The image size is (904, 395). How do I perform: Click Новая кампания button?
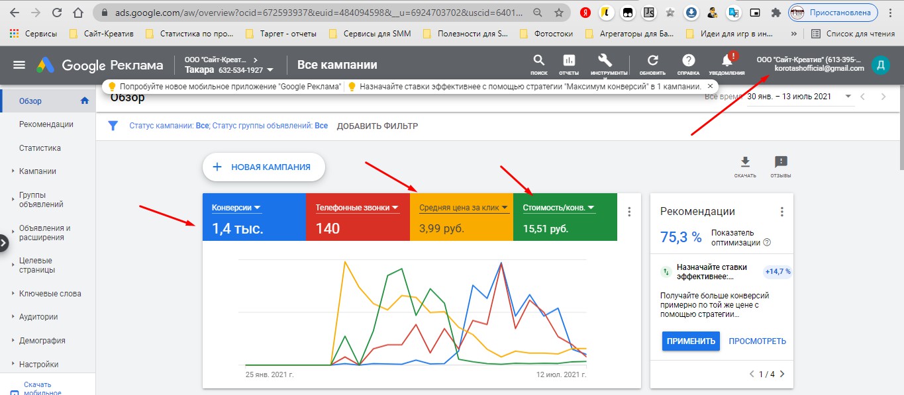tap(264, 167)
